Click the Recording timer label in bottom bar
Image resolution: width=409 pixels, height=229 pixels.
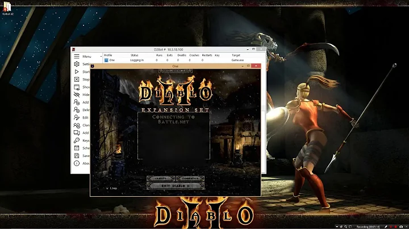[x=368, y=227]
